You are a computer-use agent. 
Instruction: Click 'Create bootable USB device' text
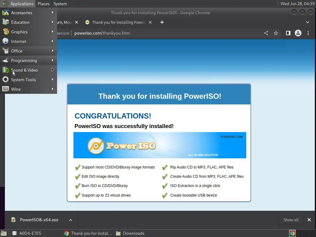click(193, 195)
